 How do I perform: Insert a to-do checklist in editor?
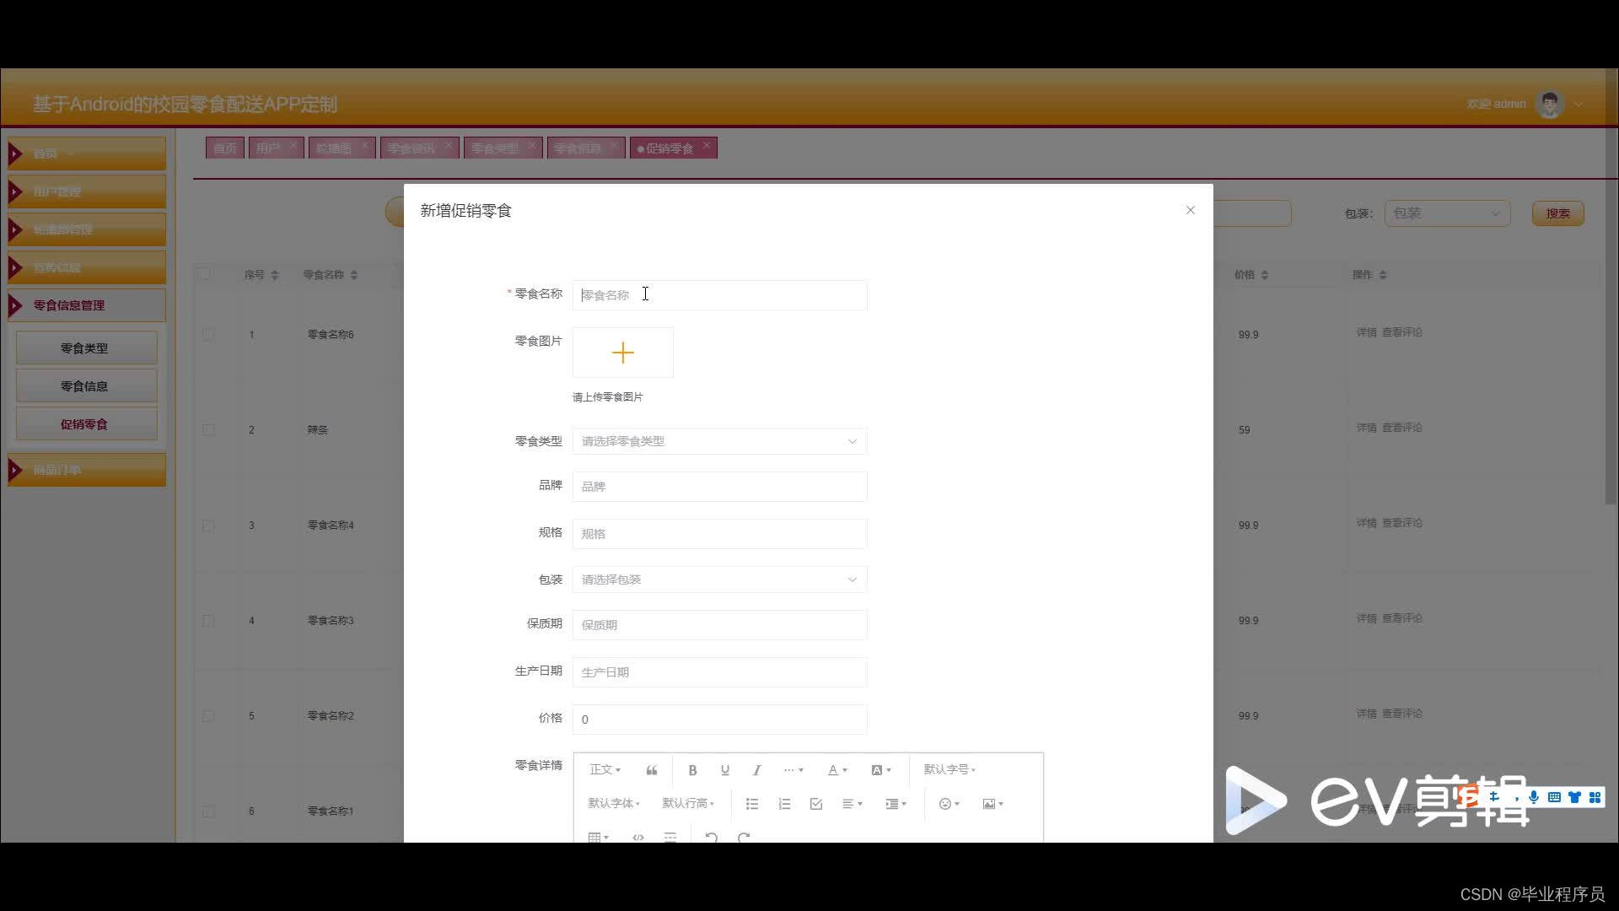click(815, 804)
